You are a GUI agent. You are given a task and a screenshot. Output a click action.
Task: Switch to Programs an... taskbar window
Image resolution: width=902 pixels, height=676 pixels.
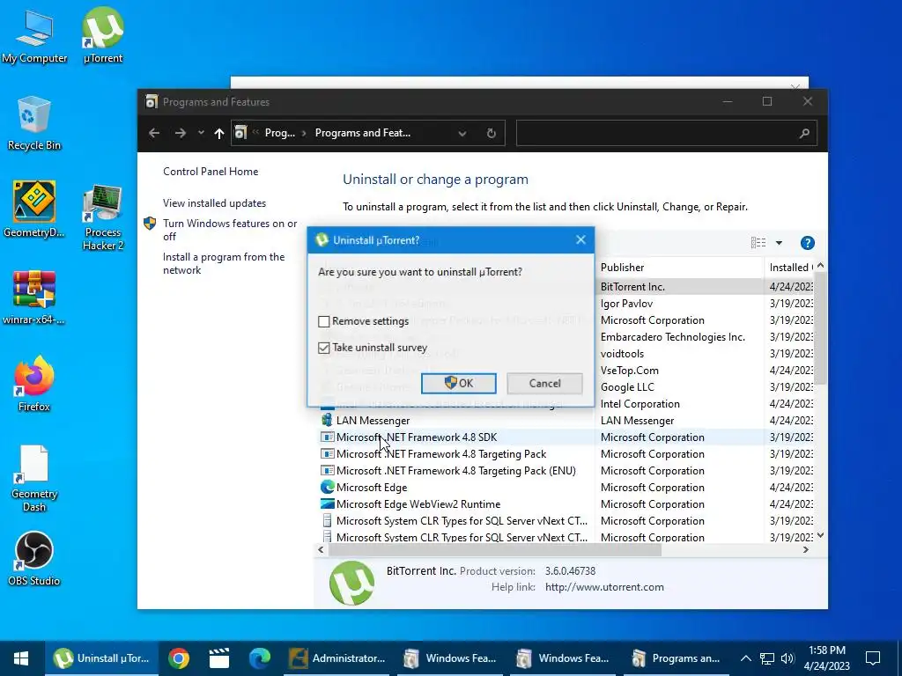point(676,658)
